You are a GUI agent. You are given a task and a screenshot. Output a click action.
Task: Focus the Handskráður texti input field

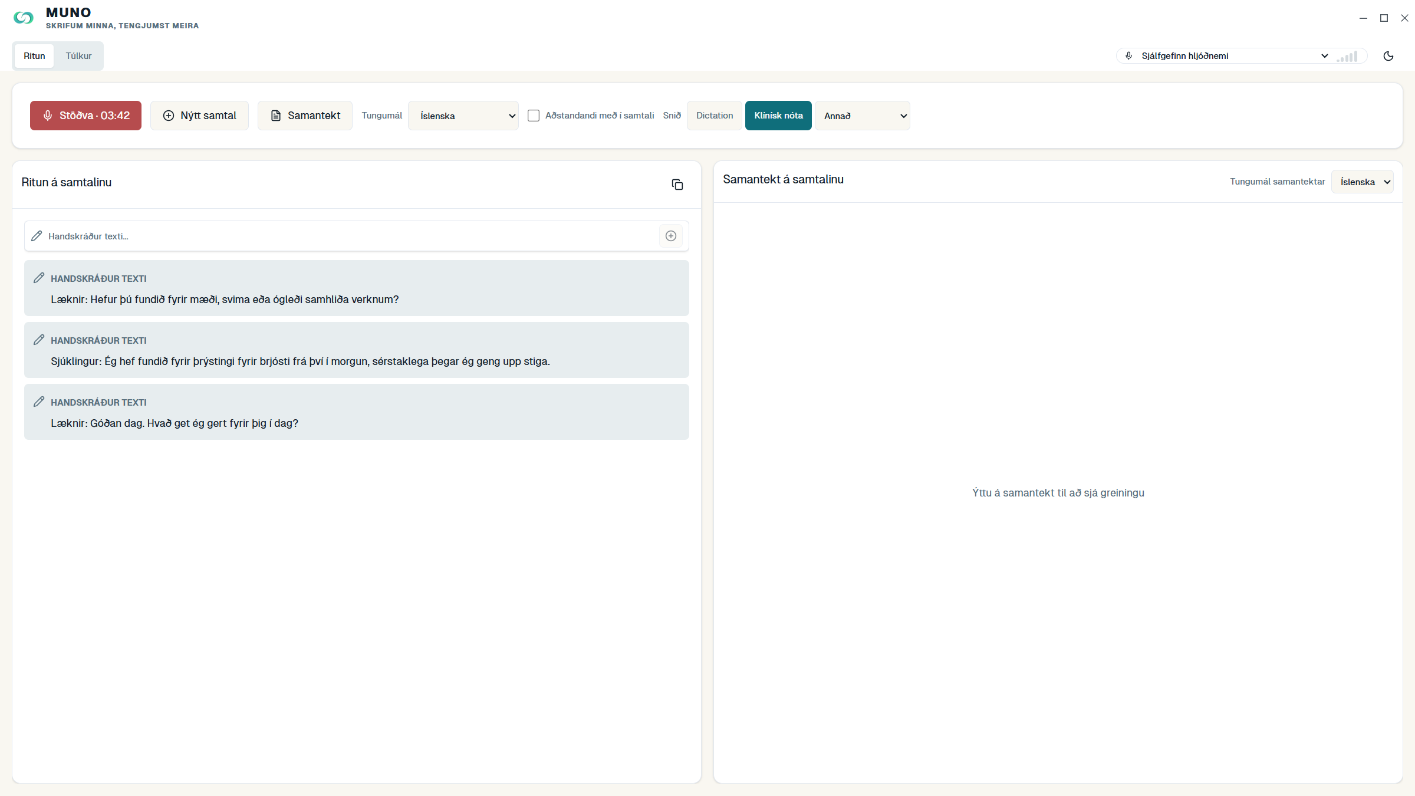[351, 236]
